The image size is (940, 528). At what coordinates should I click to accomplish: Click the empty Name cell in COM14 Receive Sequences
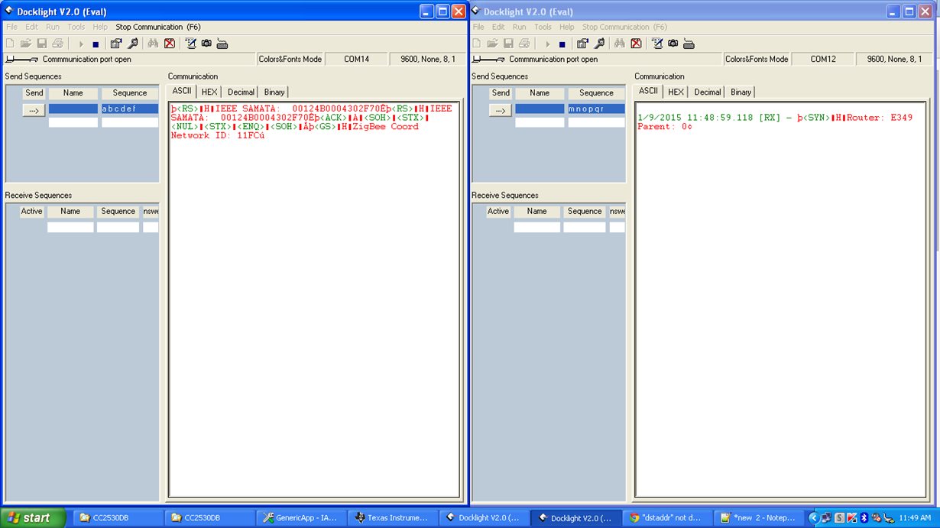(70, 227)
